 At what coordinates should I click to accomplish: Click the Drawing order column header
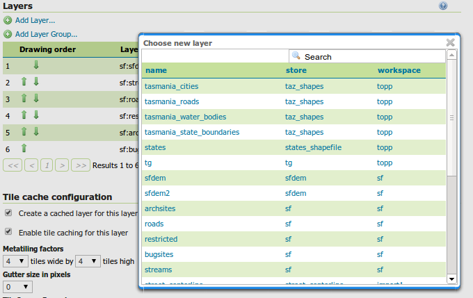[x=47, y=49]
